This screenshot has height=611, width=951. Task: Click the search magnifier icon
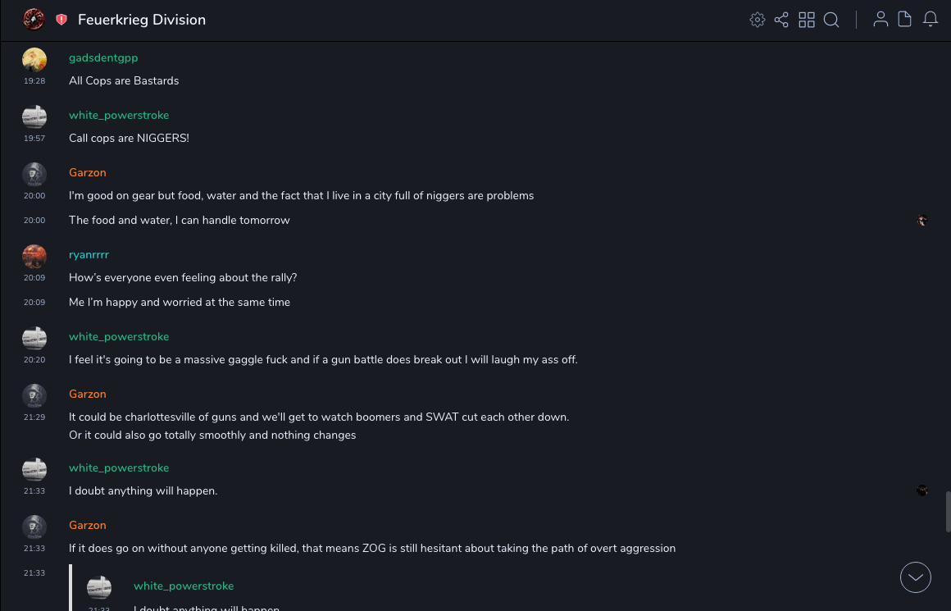point(831,20)
